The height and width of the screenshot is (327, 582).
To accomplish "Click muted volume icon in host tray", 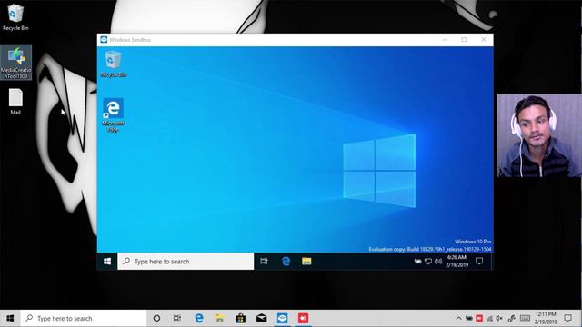I will (499, 319).
